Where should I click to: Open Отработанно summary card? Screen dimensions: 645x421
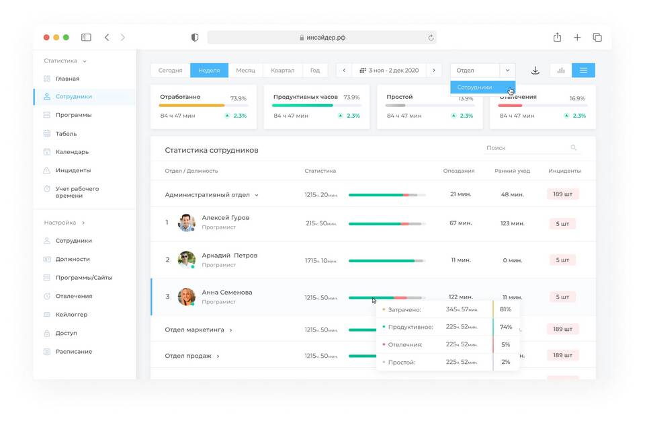(204, 107)
